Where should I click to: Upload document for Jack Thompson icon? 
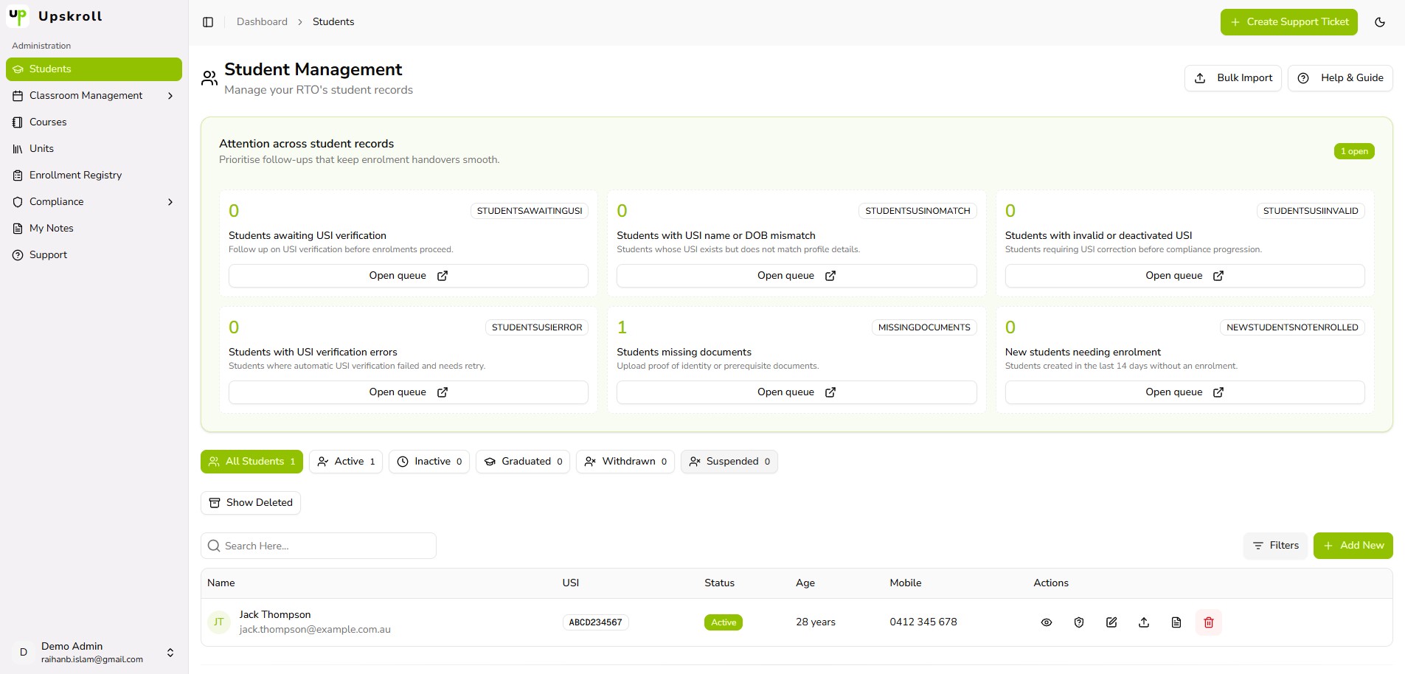1144,622
